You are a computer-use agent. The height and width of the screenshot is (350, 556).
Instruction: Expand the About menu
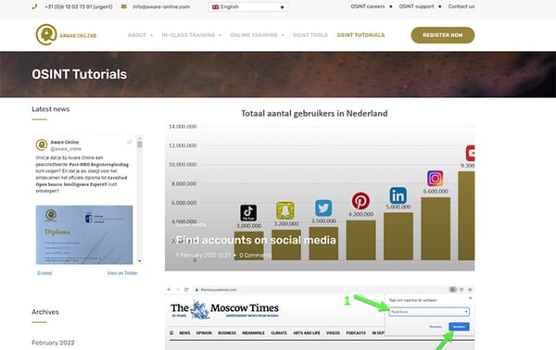140,35
